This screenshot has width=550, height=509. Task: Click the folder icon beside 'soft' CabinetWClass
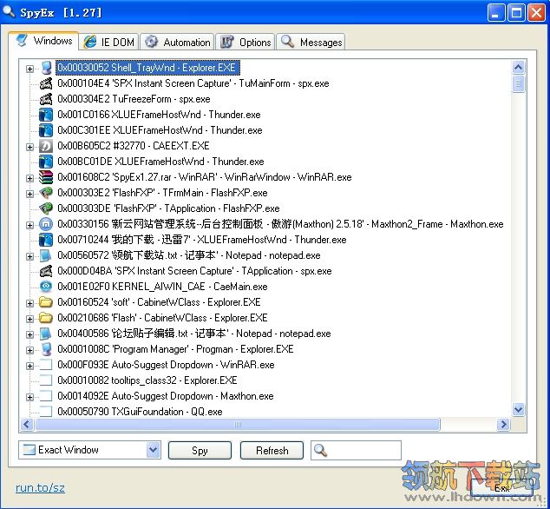point(46,302)
